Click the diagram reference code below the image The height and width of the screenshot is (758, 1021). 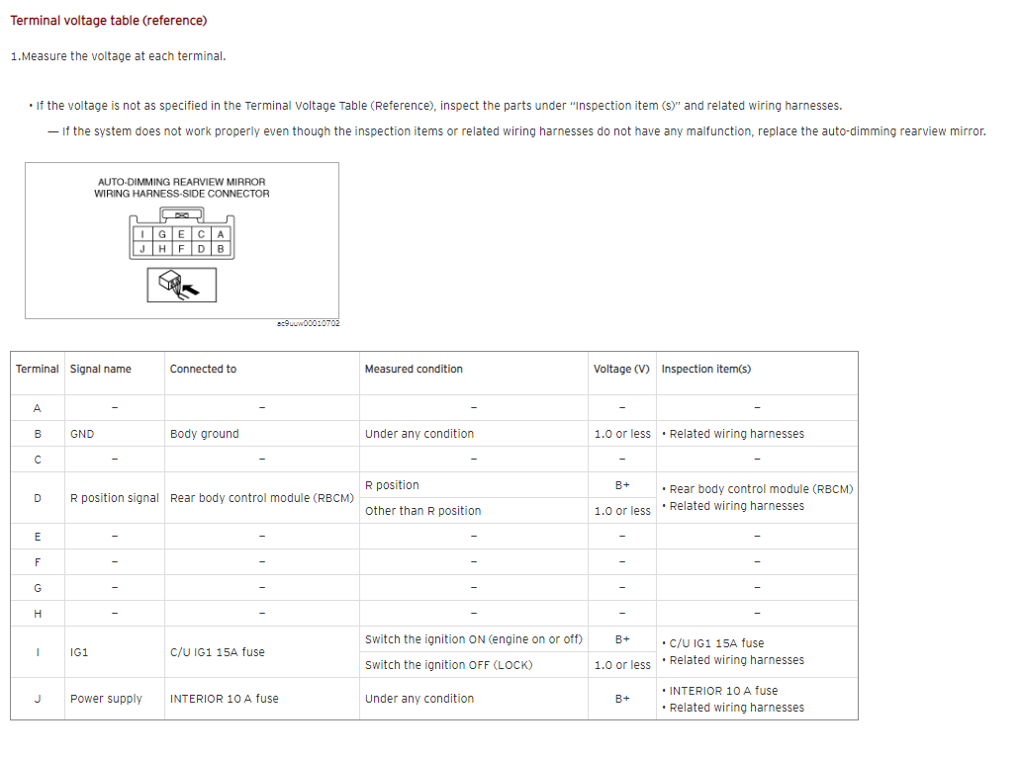pos(308,323)
